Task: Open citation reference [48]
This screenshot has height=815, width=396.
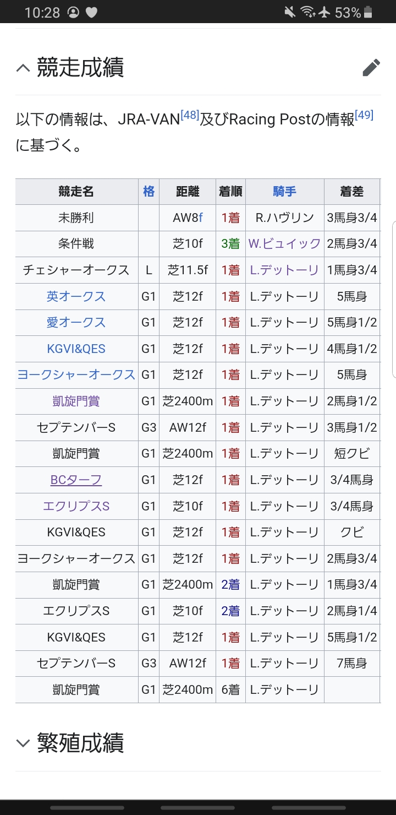Action: click(x=190, y=116)
